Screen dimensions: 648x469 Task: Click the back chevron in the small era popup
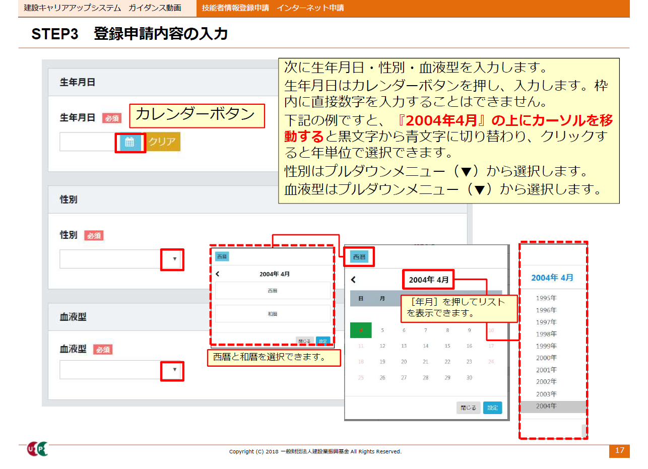point(218,274)
